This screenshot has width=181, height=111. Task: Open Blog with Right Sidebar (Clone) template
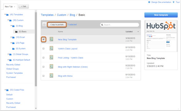tap(73, 67)
